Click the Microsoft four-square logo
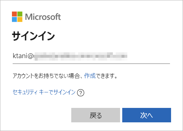Viewport: 183px width, 131px height. [17, 17]
